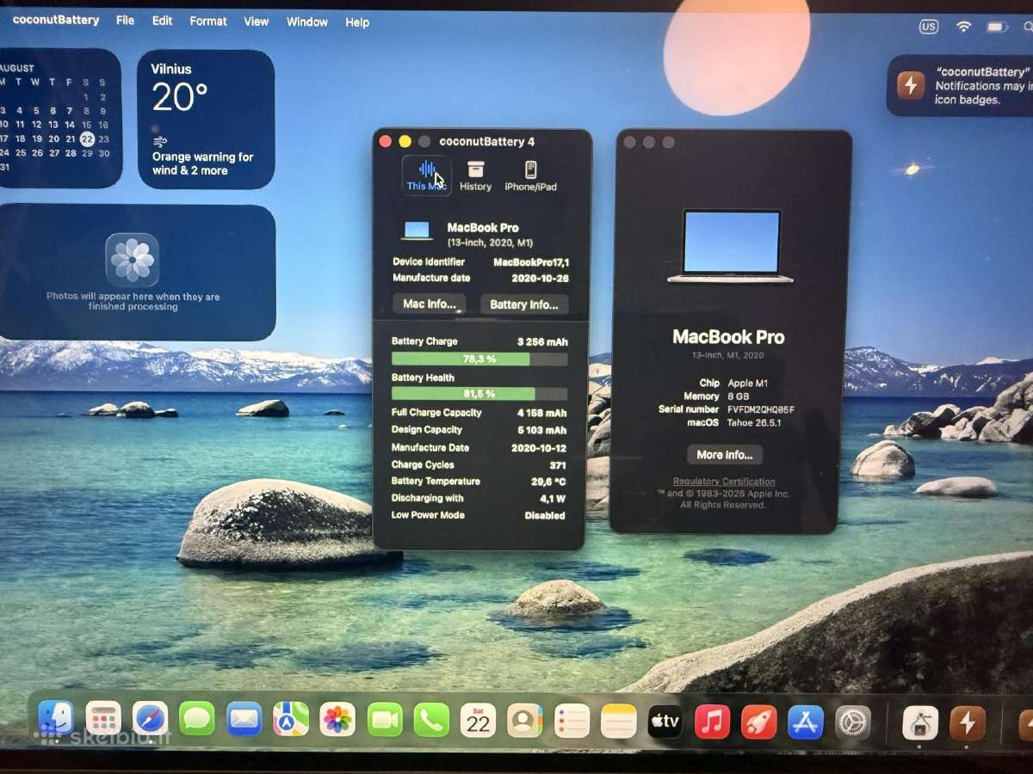The width and height of the screenshot is (1033, 774).
Task: Click the serial number FVFDM2QHQ05F
Action: click(760, 409)
